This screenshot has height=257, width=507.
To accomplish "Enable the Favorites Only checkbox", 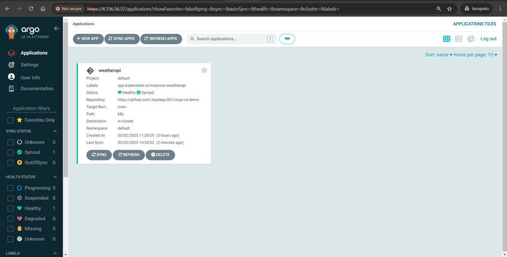I will click(10, 120).
